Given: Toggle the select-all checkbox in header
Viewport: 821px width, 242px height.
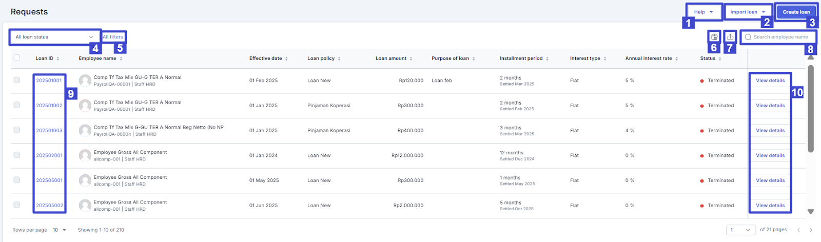Looking at the screenshot, I should coord(17,58).
